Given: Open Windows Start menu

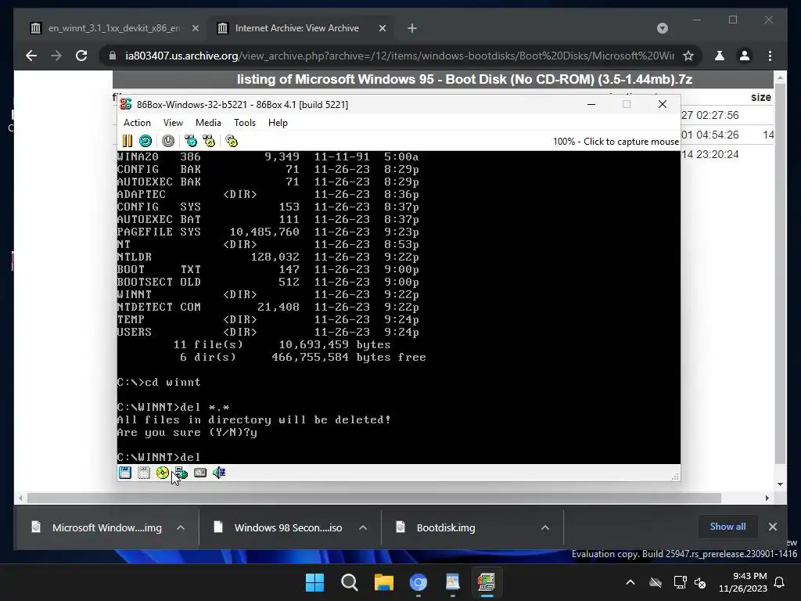Looking at the screenshot, I should pyautogui.click(x=314, y=582).
